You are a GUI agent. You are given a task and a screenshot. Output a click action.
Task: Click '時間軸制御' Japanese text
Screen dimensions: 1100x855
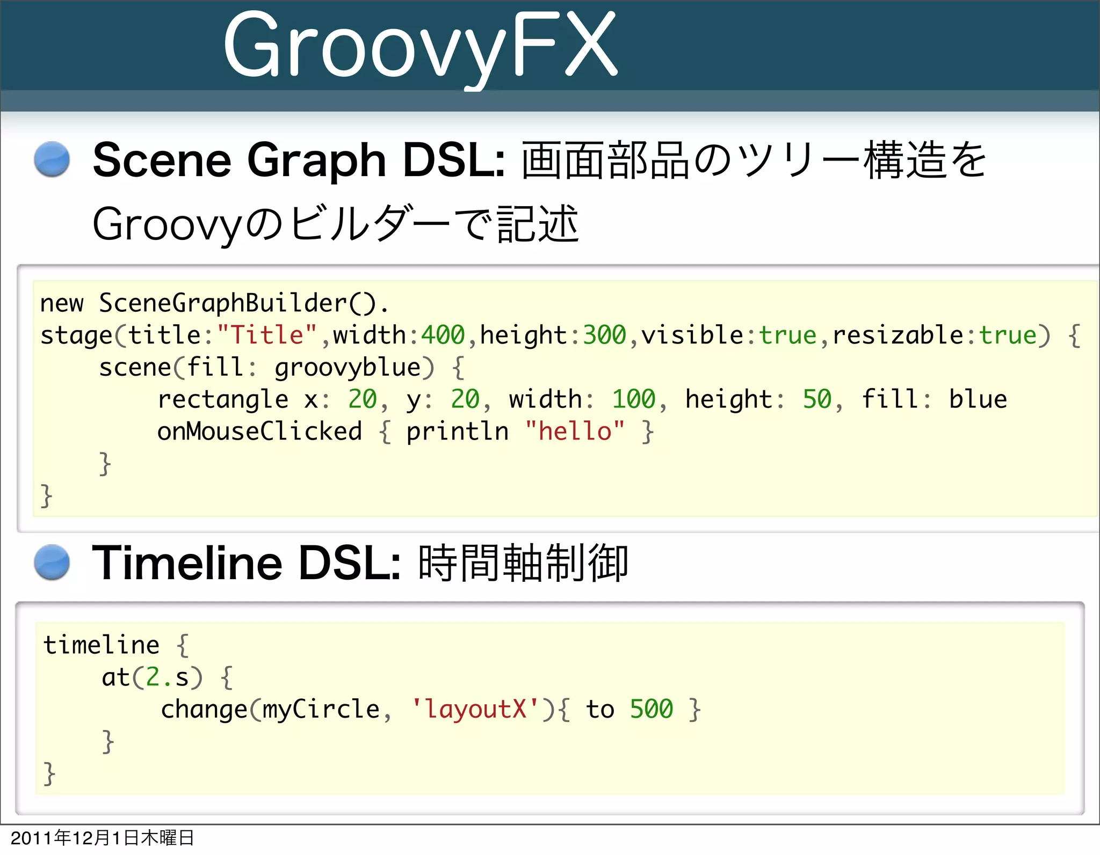click(x=523, y=562)
